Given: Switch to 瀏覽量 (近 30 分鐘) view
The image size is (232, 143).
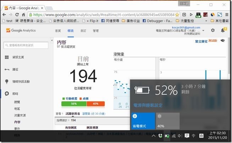Looking at the screenshot, I should pos(94,114).
